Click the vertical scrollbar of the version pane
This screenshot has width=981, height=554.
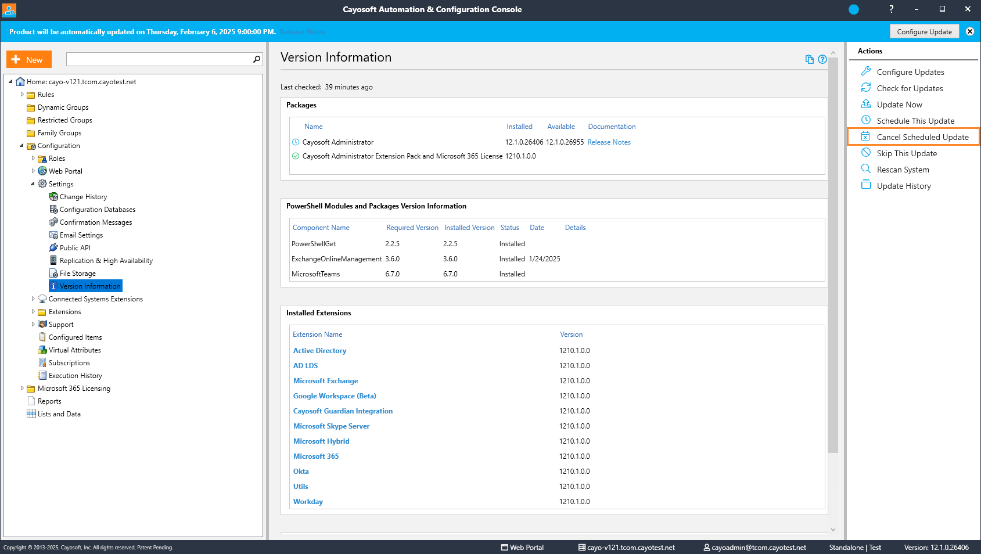click(x=833, y=256)
